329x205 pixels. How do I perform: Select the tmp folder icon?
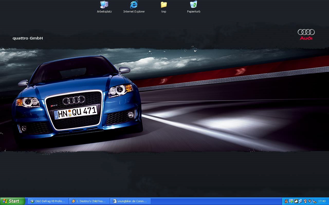164,7
